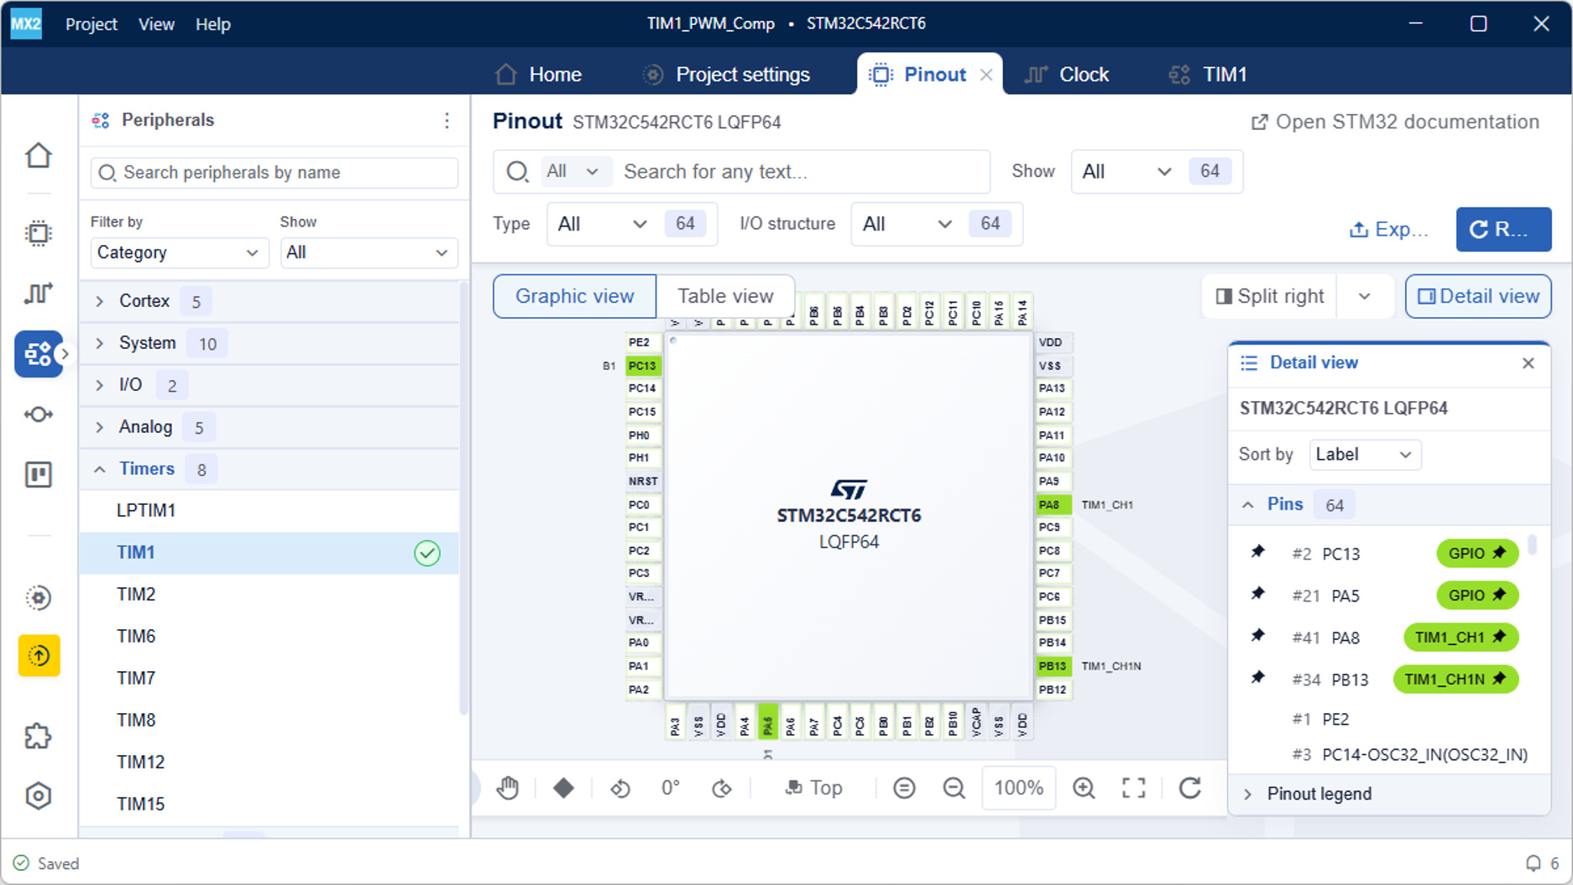Toggle pin on the #21 PA5 row
Screen dimensions: 1573x885
point(1257,594)
